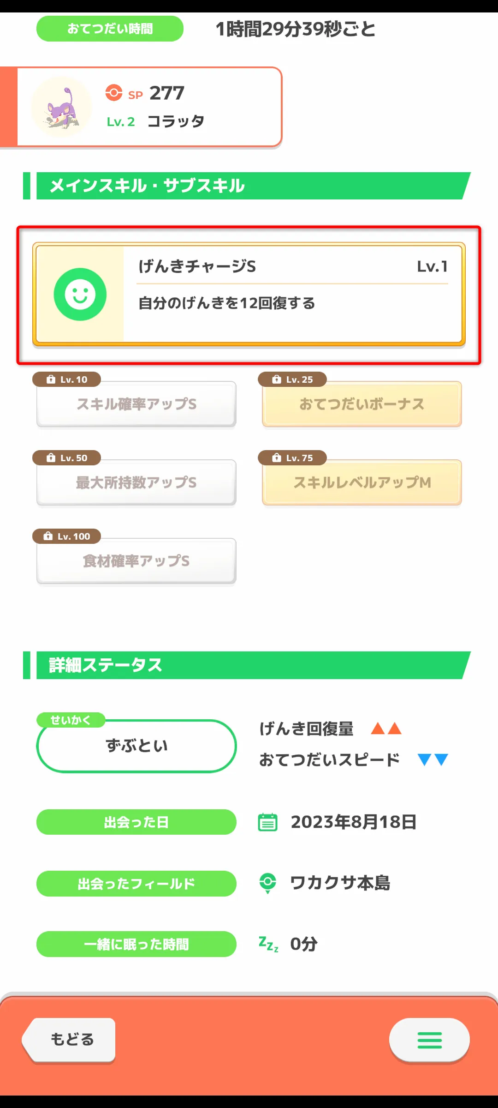Tap the Zzz sleep time icon
The width and height of the screenshot is (498, 1108).
[268, 944]
